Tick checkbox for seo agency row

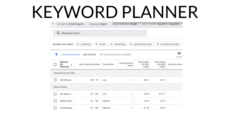55,94
